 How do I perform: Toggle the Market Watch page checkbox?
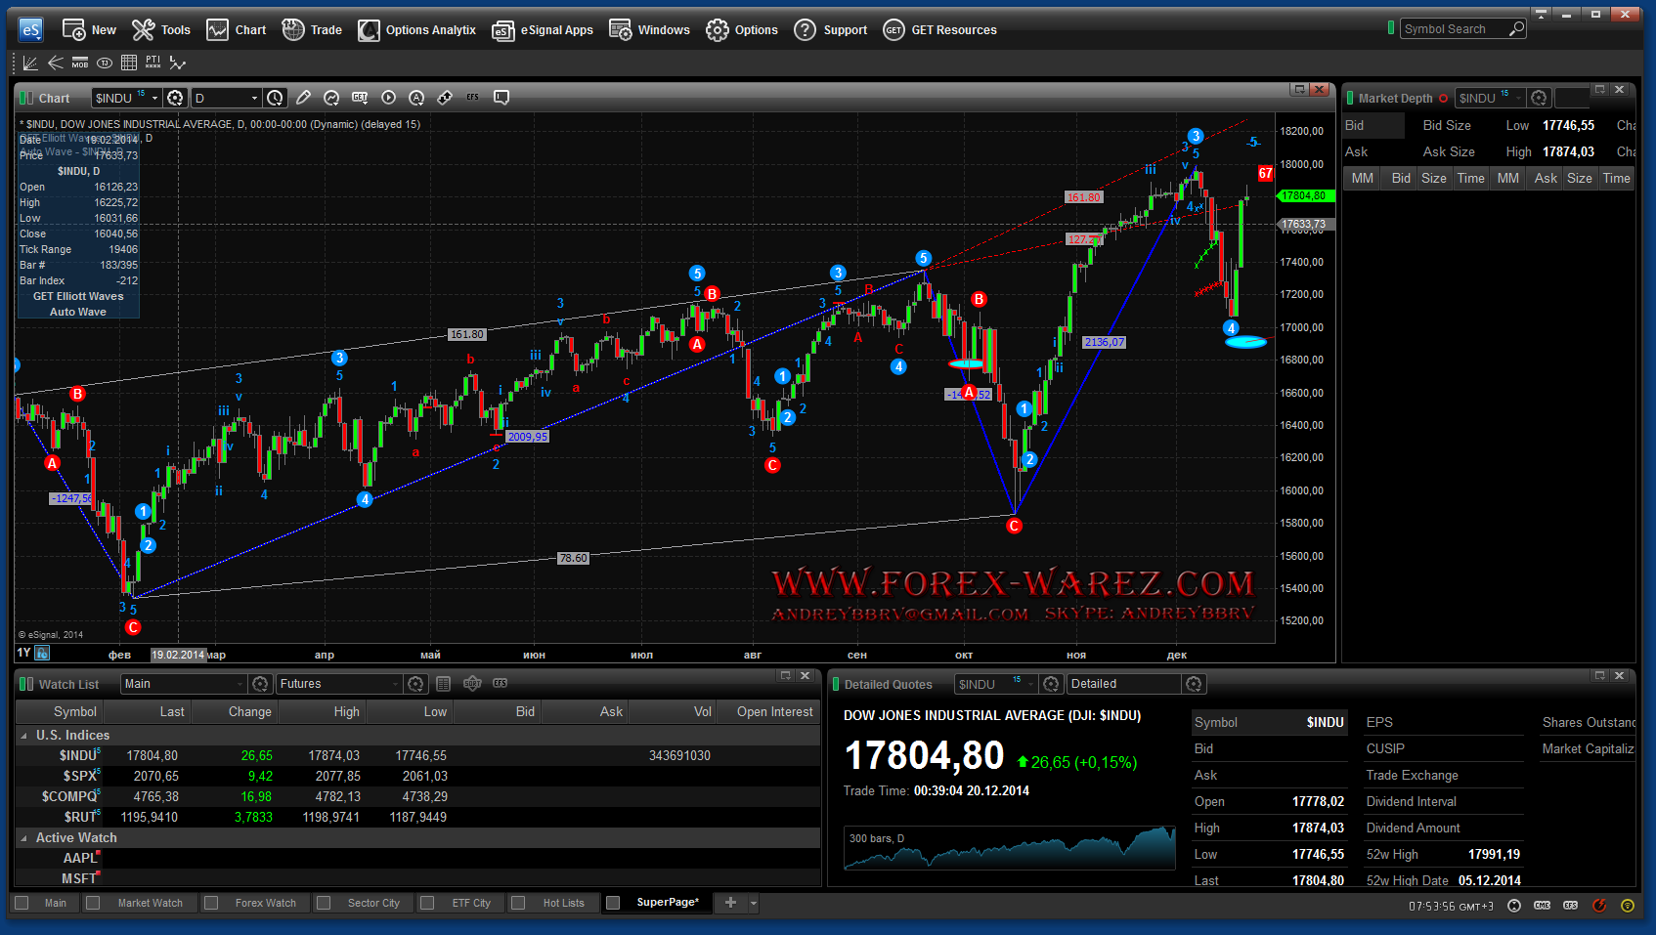(93, 903)
